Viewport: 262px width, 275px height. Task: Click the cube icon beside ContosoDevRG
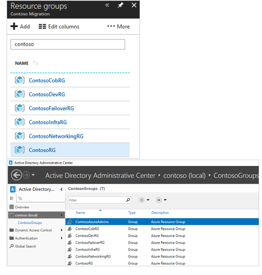(x=20, y=94)
